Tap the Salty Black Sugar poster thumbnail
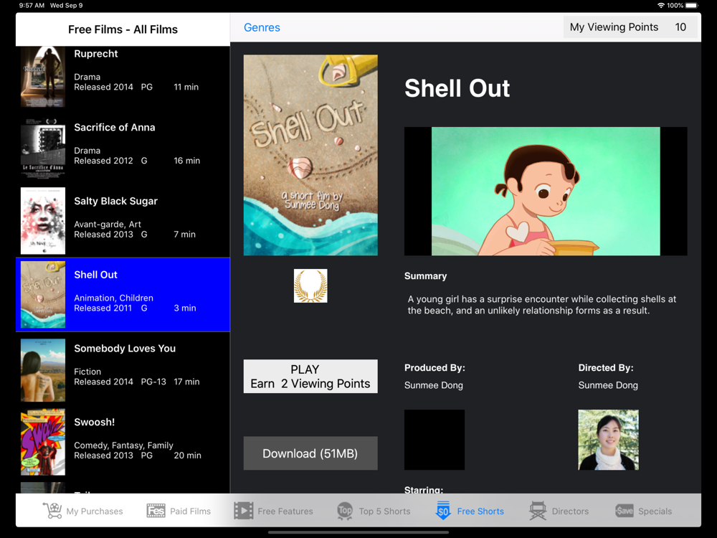This screenshot has height=538, width=717. (43, 221)
